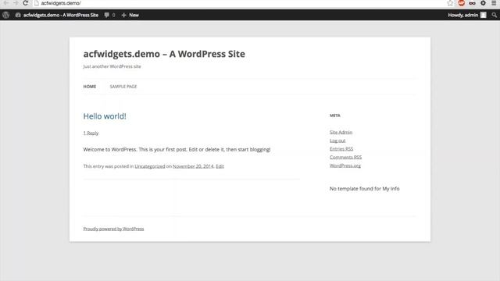Open the SAMPLE PAGE navigation tab
Image resolution: width=500 pixels, height=281 pixels.
tap(123, 87)
